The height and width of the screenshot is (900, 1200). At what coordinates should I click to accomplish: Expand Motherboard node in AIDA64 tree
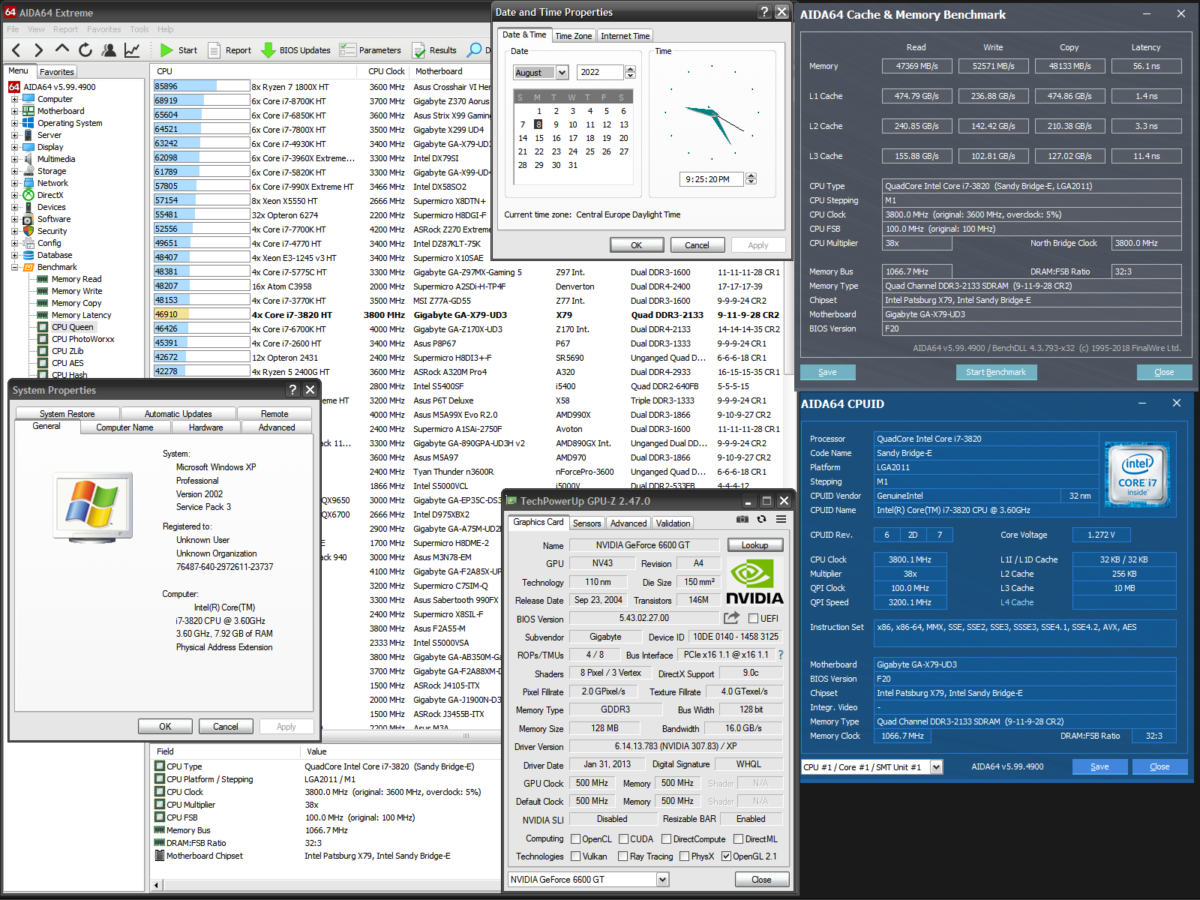[x=14, y=111]
